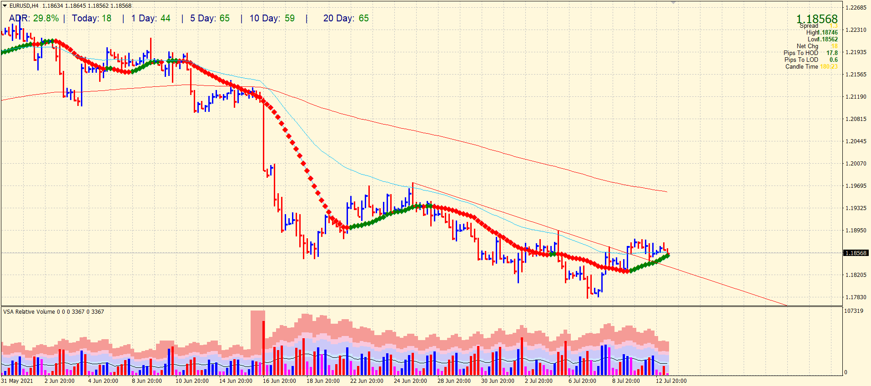Click the large green 1.18568 price display
Screen dimensions: 871x386
coord(817,19)
